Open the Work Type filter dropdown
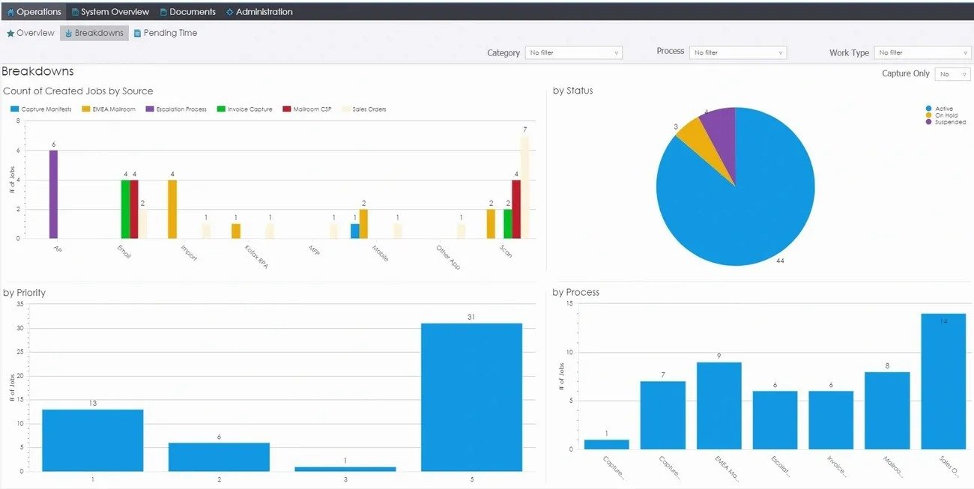This screenshot has height=489, width=974. pyautogui.click(x=922, y=53)
